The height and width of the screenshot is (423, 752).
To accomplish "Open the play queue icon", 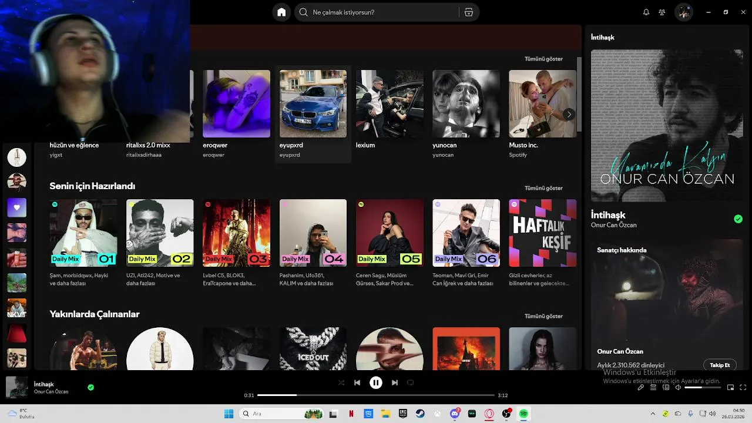I will pos(653,388).
